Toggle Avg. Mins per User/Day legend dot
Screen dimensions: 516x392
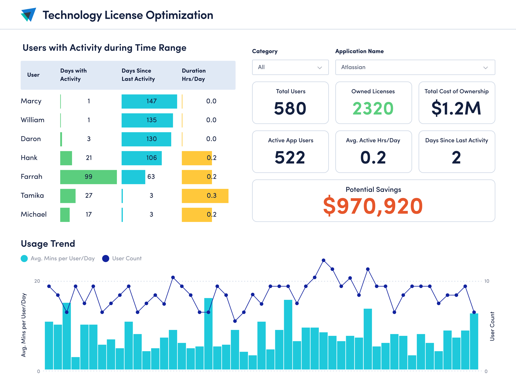pos(24,258)
